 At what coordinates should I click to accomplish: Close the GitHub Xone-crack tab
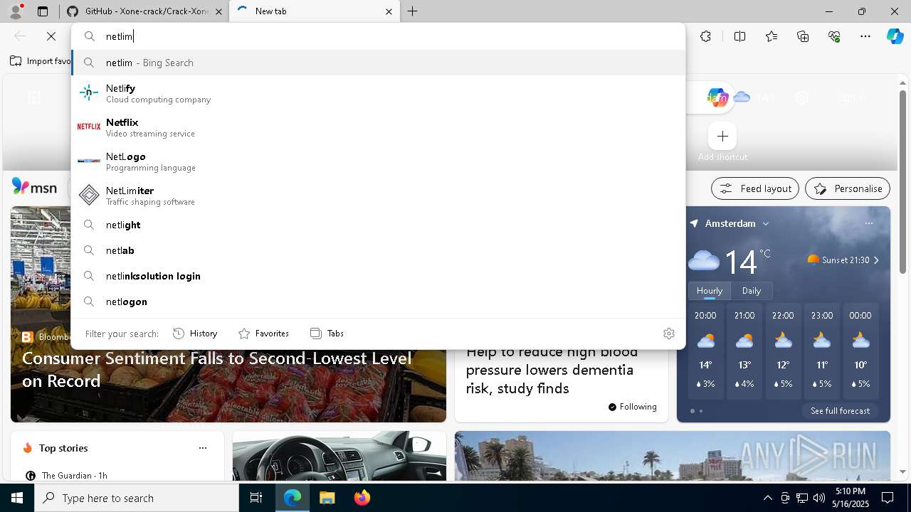[218, 11]
